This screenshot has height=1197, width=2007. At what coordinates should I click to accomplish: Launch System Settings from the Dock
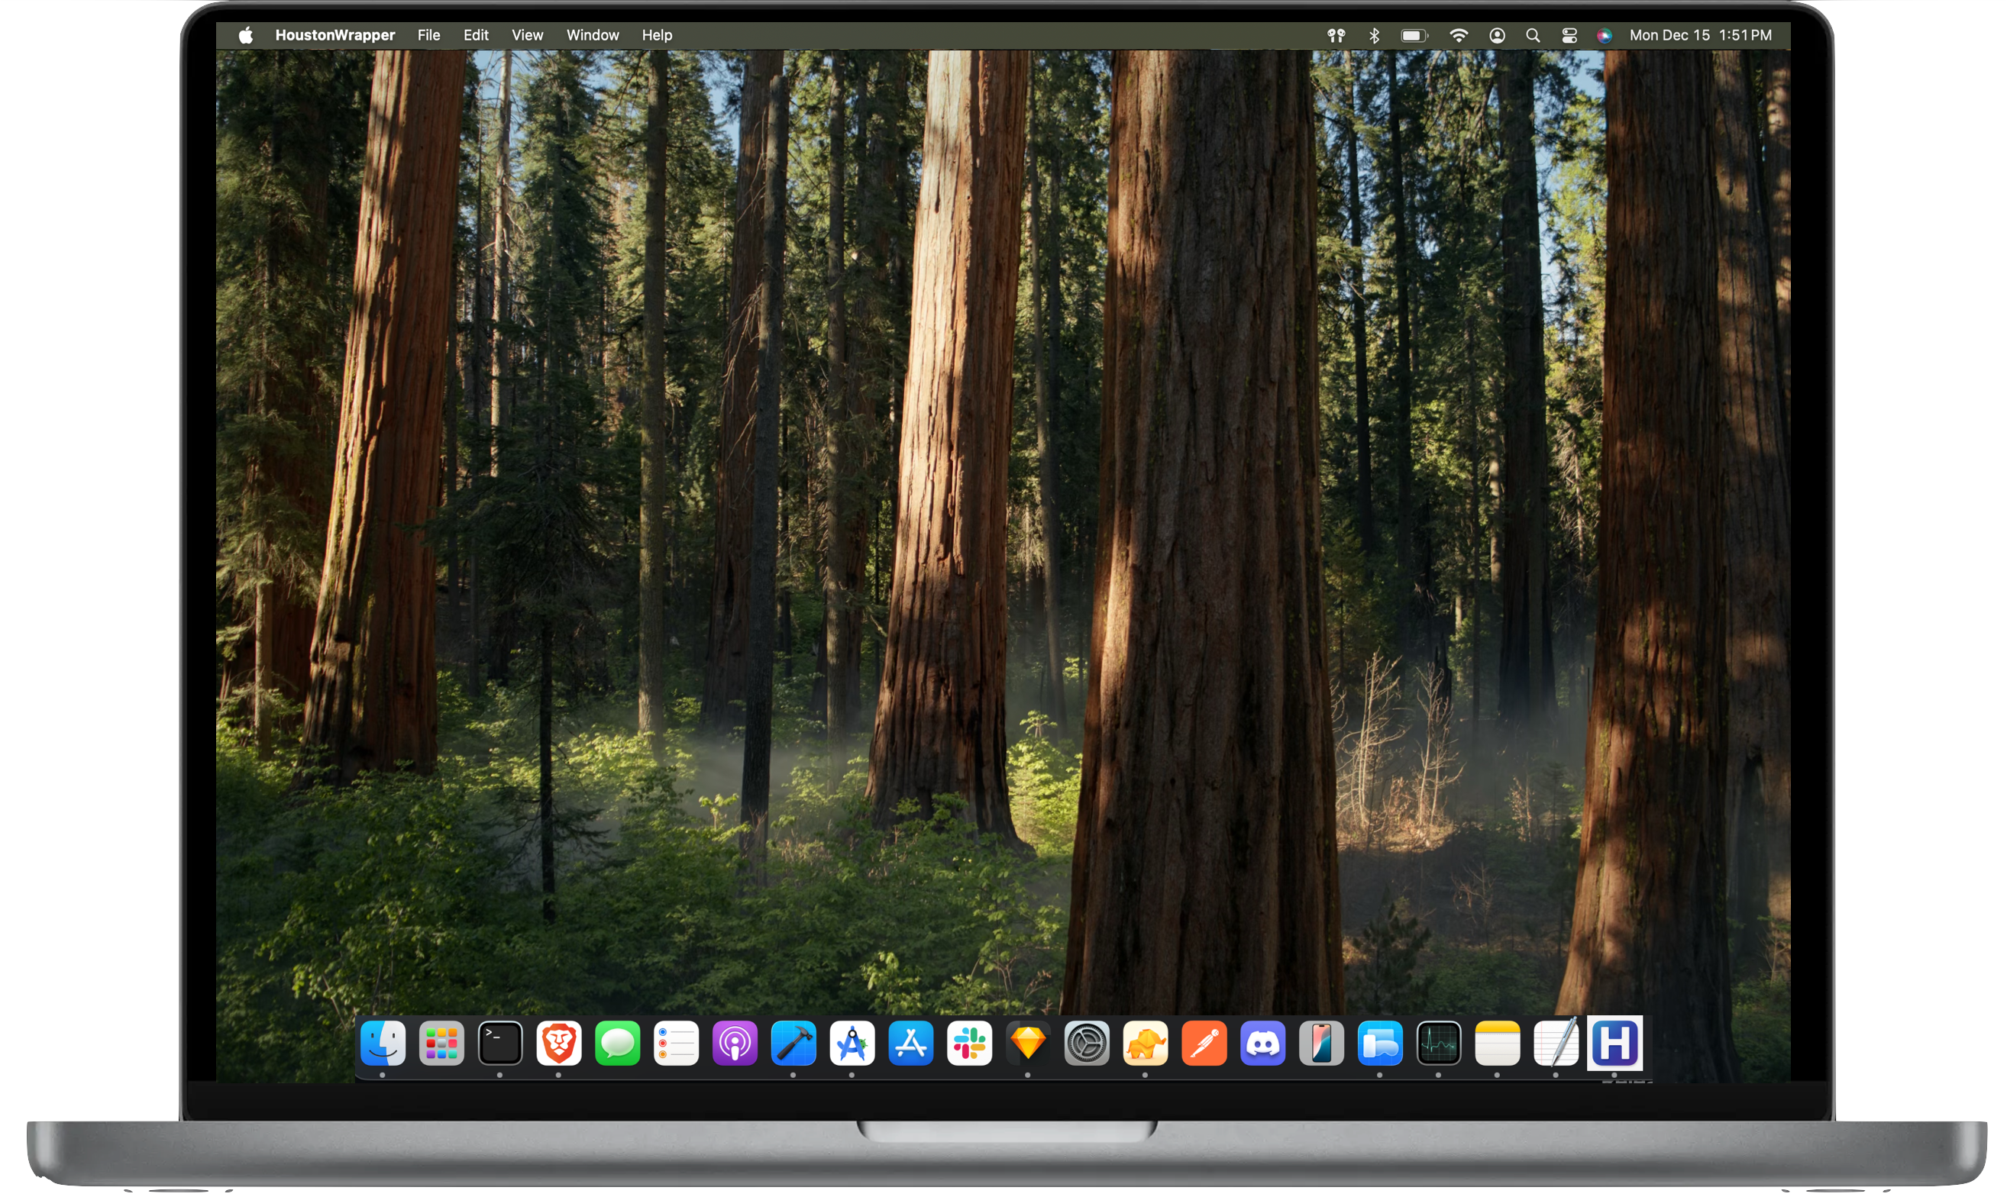[x=1088, y=1044]
